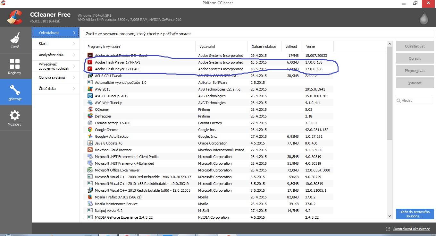Sort by Programy k vymazání column
436x236 pixels.
(x=139, y=47)
